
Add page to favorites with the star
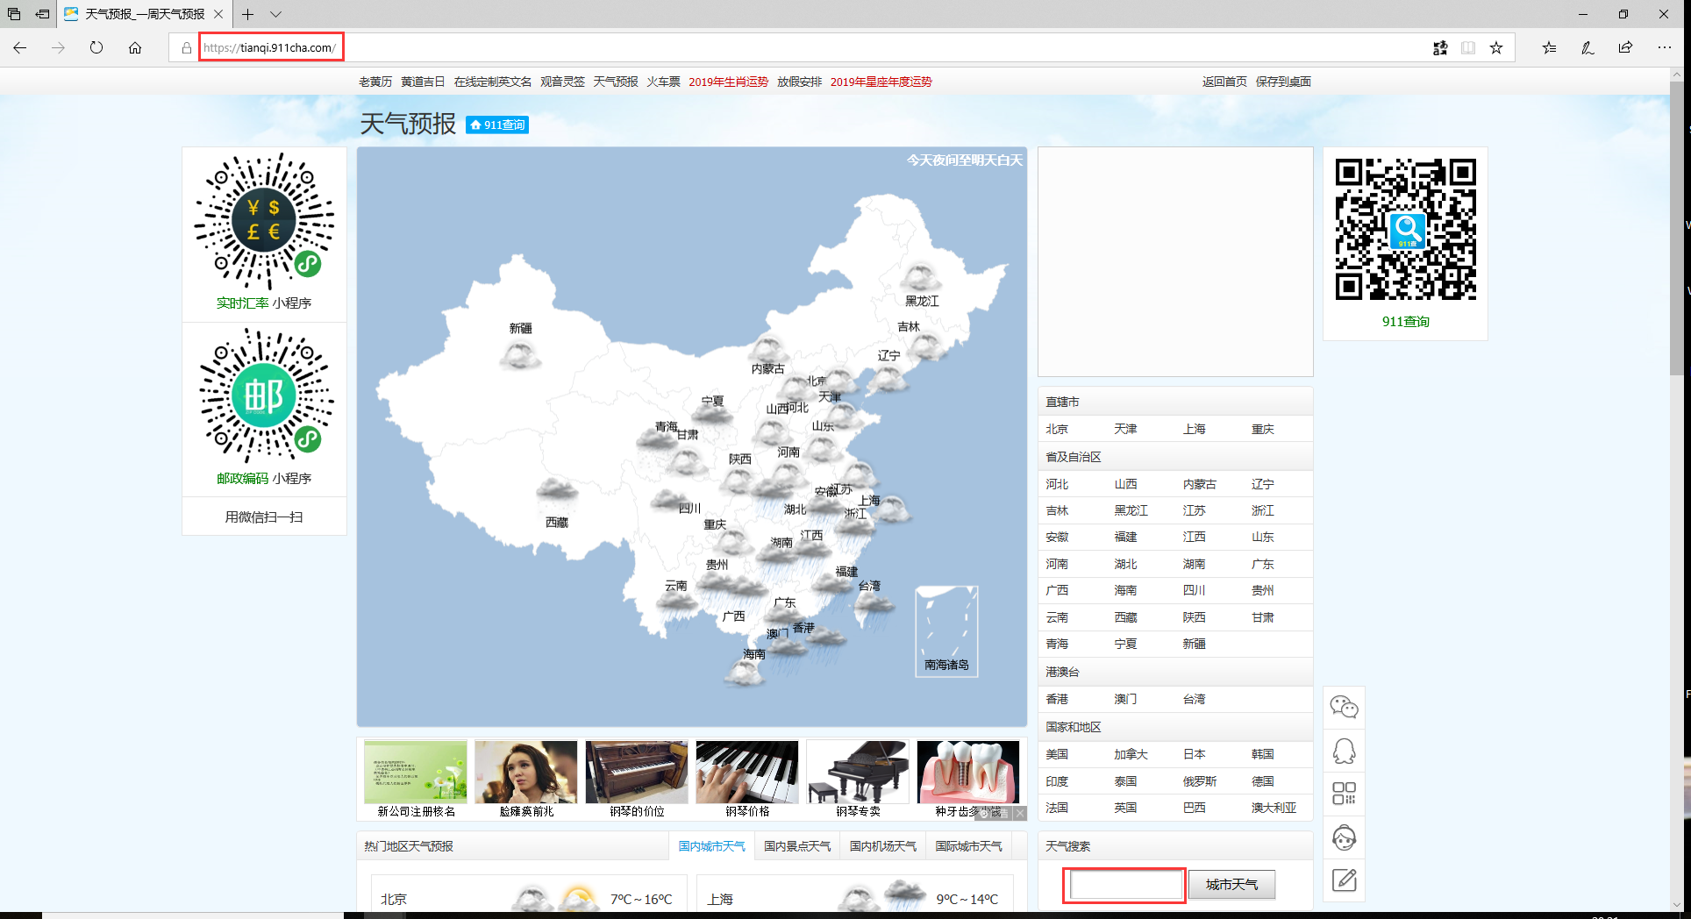(x=1496, y=48)
